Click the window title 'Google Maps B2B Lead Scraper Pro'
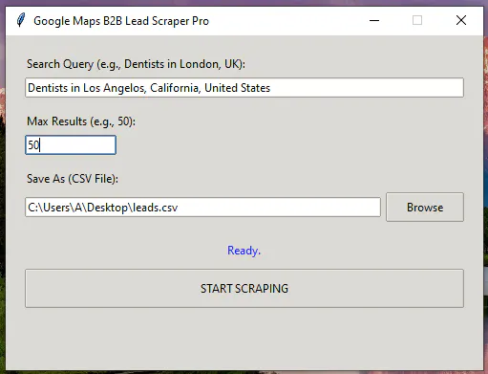488x374 pixels. pyautogui.click(x=121, y=21)
